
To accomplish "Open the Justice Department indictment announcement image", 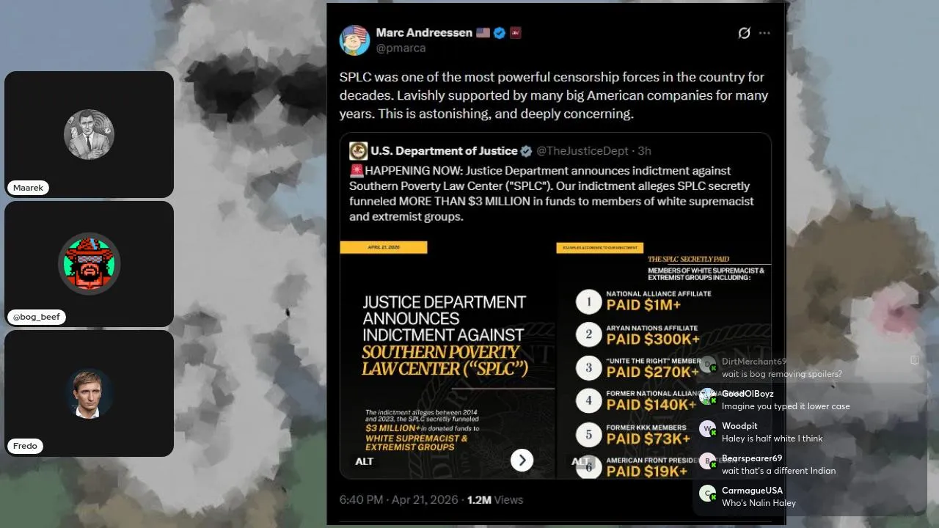I will click(x=447, y=359).
